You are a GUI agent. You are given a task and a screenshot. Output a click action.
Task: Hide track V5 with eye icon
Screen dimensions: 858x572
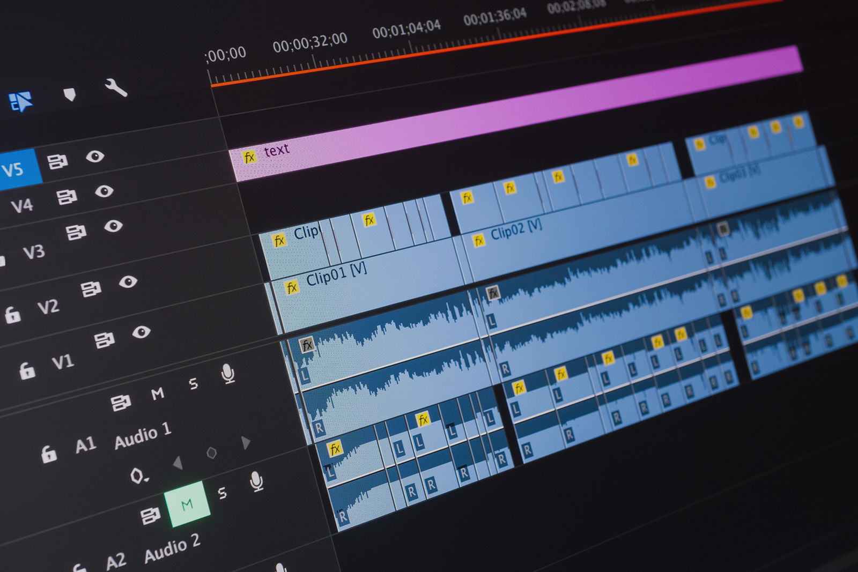[95, 156]
